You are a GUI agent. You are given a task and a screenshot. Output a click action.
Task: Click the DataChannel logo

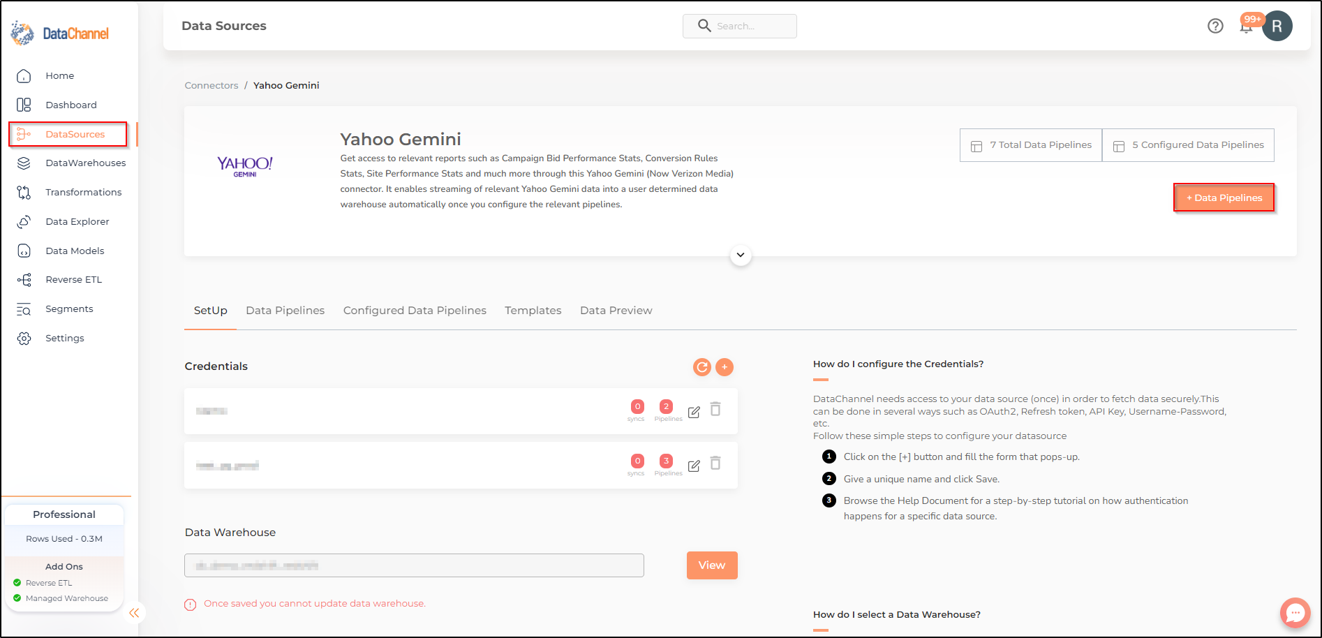pyautogui.click(x=60, y=33)
